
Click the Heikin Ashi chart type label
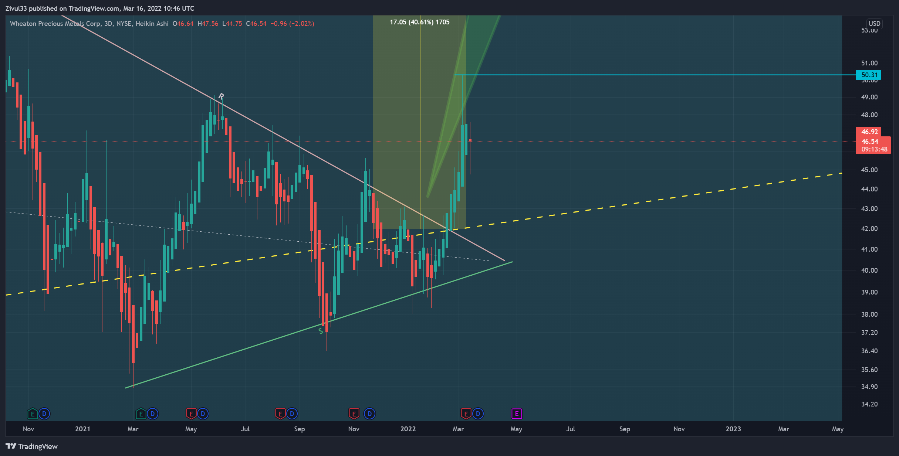[152, 24]
